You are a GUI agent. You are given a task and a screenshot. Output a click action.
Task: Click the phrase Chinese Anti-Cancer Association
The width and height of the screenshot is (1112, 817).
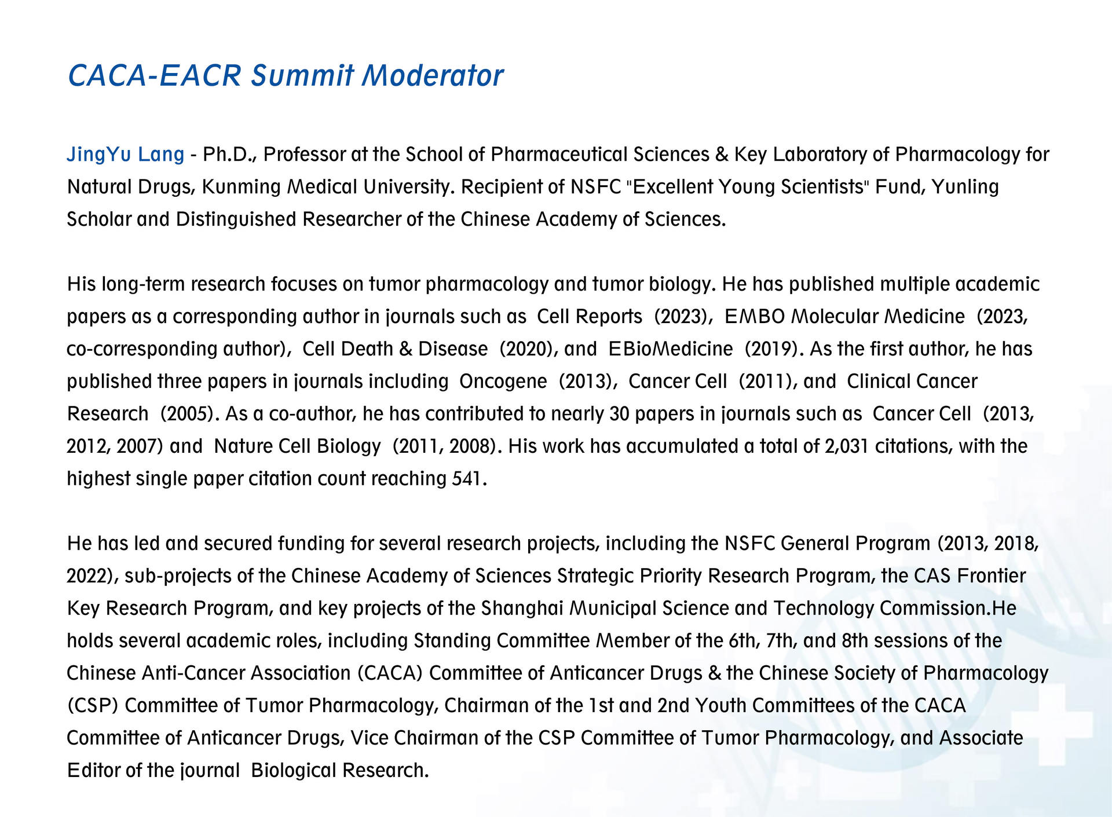click(x=209, y=673)
